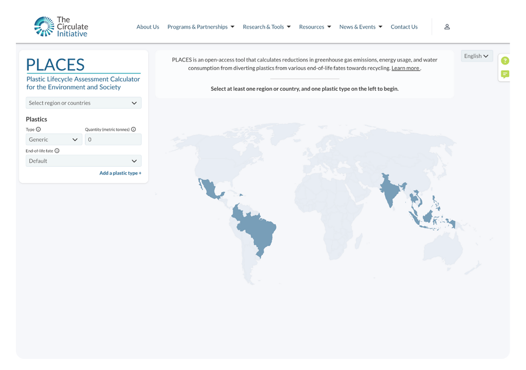Click the green help question mark icon

click(x=505, y=61)
